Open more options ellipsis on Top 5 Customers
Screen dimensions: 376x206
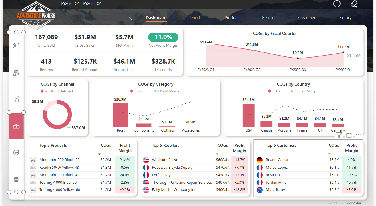tap(359, 135)
